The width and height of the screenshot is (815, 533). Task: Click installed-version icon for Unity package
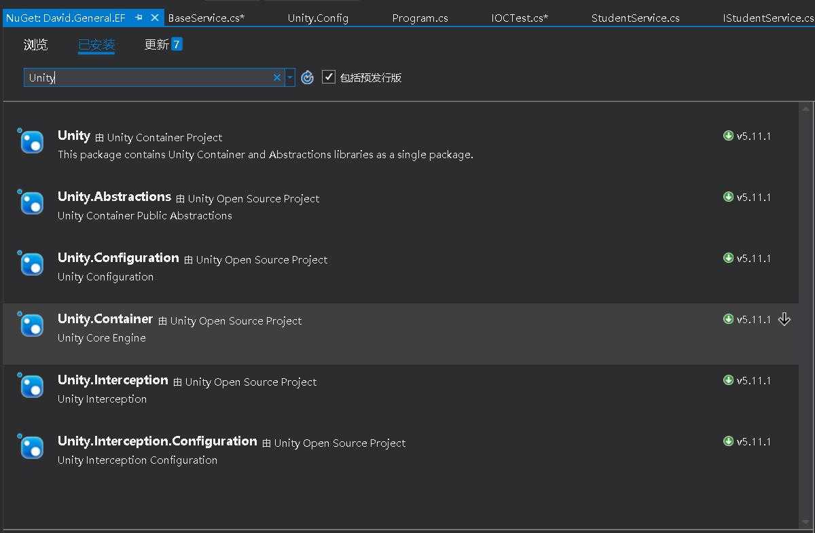(728, 136)
